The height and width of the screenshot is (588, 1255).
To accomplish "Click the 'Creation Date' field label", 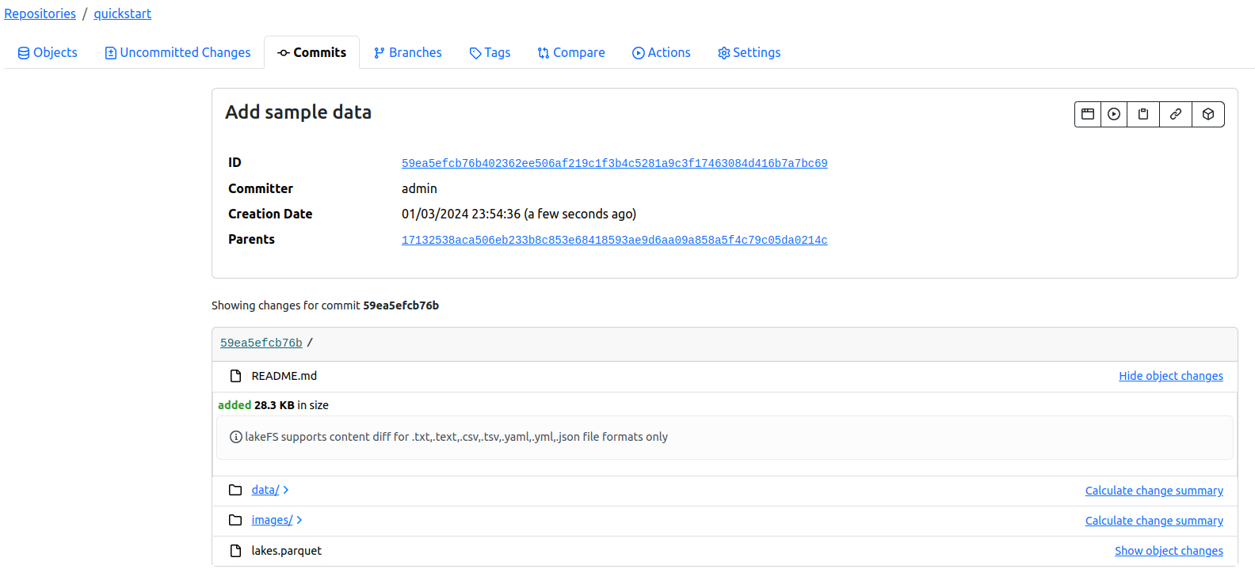I will [270, 214].
